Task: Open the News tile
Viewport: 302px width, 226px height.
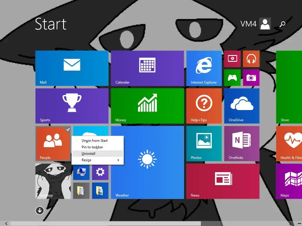Action: (x=223, y=181)
